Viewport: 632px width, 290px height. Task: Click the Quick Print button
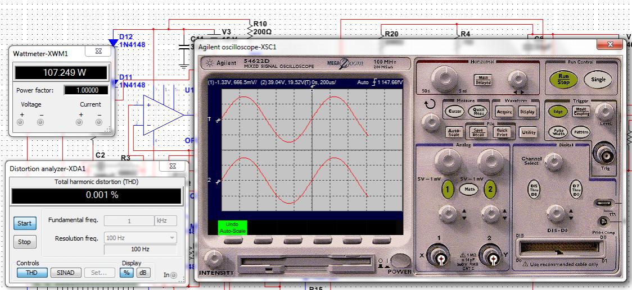pyautogui.click(x=502, y=132)
